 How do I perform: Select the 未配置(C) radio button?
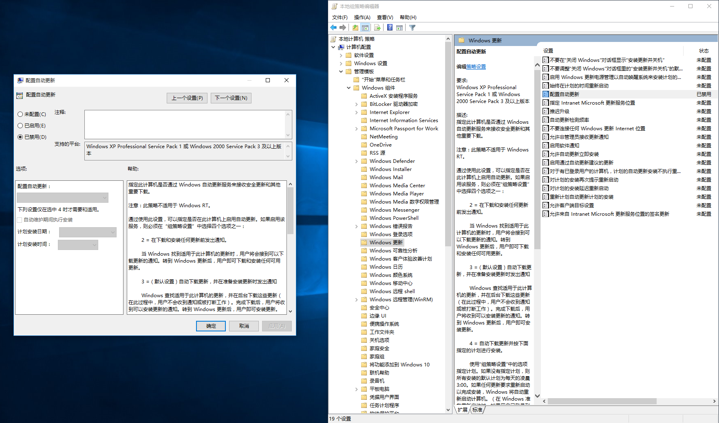click(20, 114)
